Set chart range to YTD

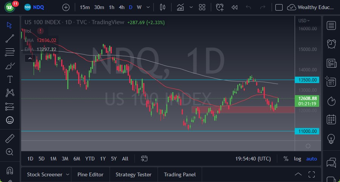click(x=90, y=159)
